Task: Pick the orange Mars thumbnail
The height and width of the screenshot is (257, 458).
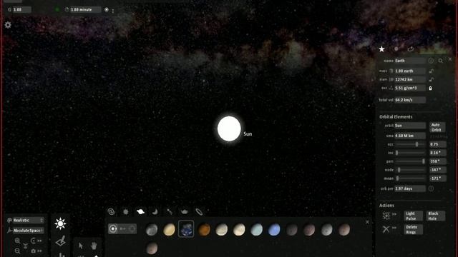Action: pos(204,230)
